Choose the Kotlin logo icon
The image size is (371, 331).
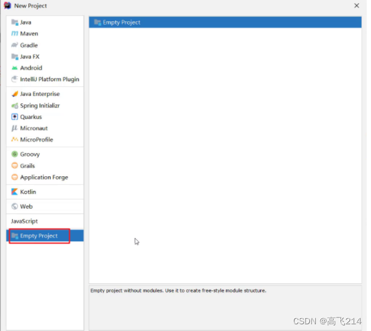[15, 192]
